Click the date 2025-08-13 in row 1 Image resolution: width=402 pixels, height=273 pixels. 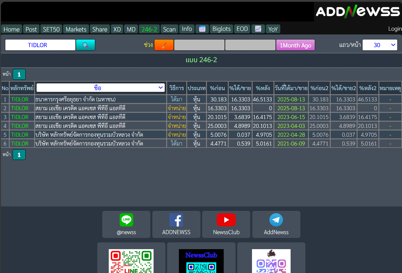tap(291, 99)
